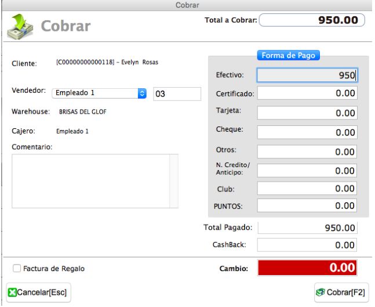
Task: Select Empleado 1 in the Vendedor combo box
Action: [99, 93]
